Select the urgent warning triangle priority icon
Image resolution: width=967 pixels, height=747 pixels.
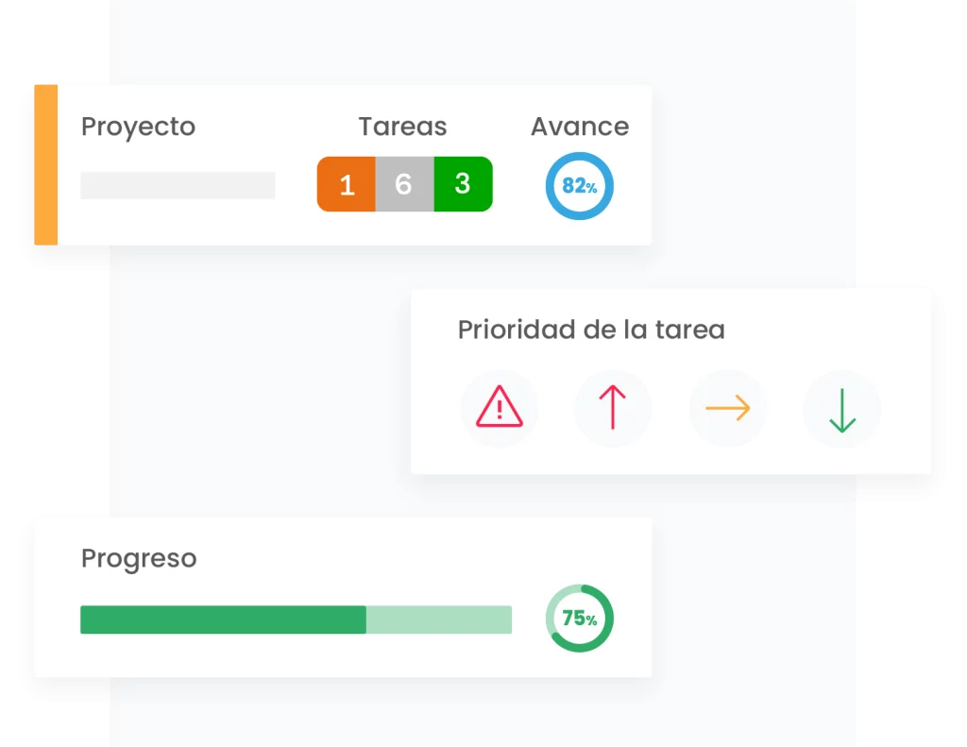[499, 408]
